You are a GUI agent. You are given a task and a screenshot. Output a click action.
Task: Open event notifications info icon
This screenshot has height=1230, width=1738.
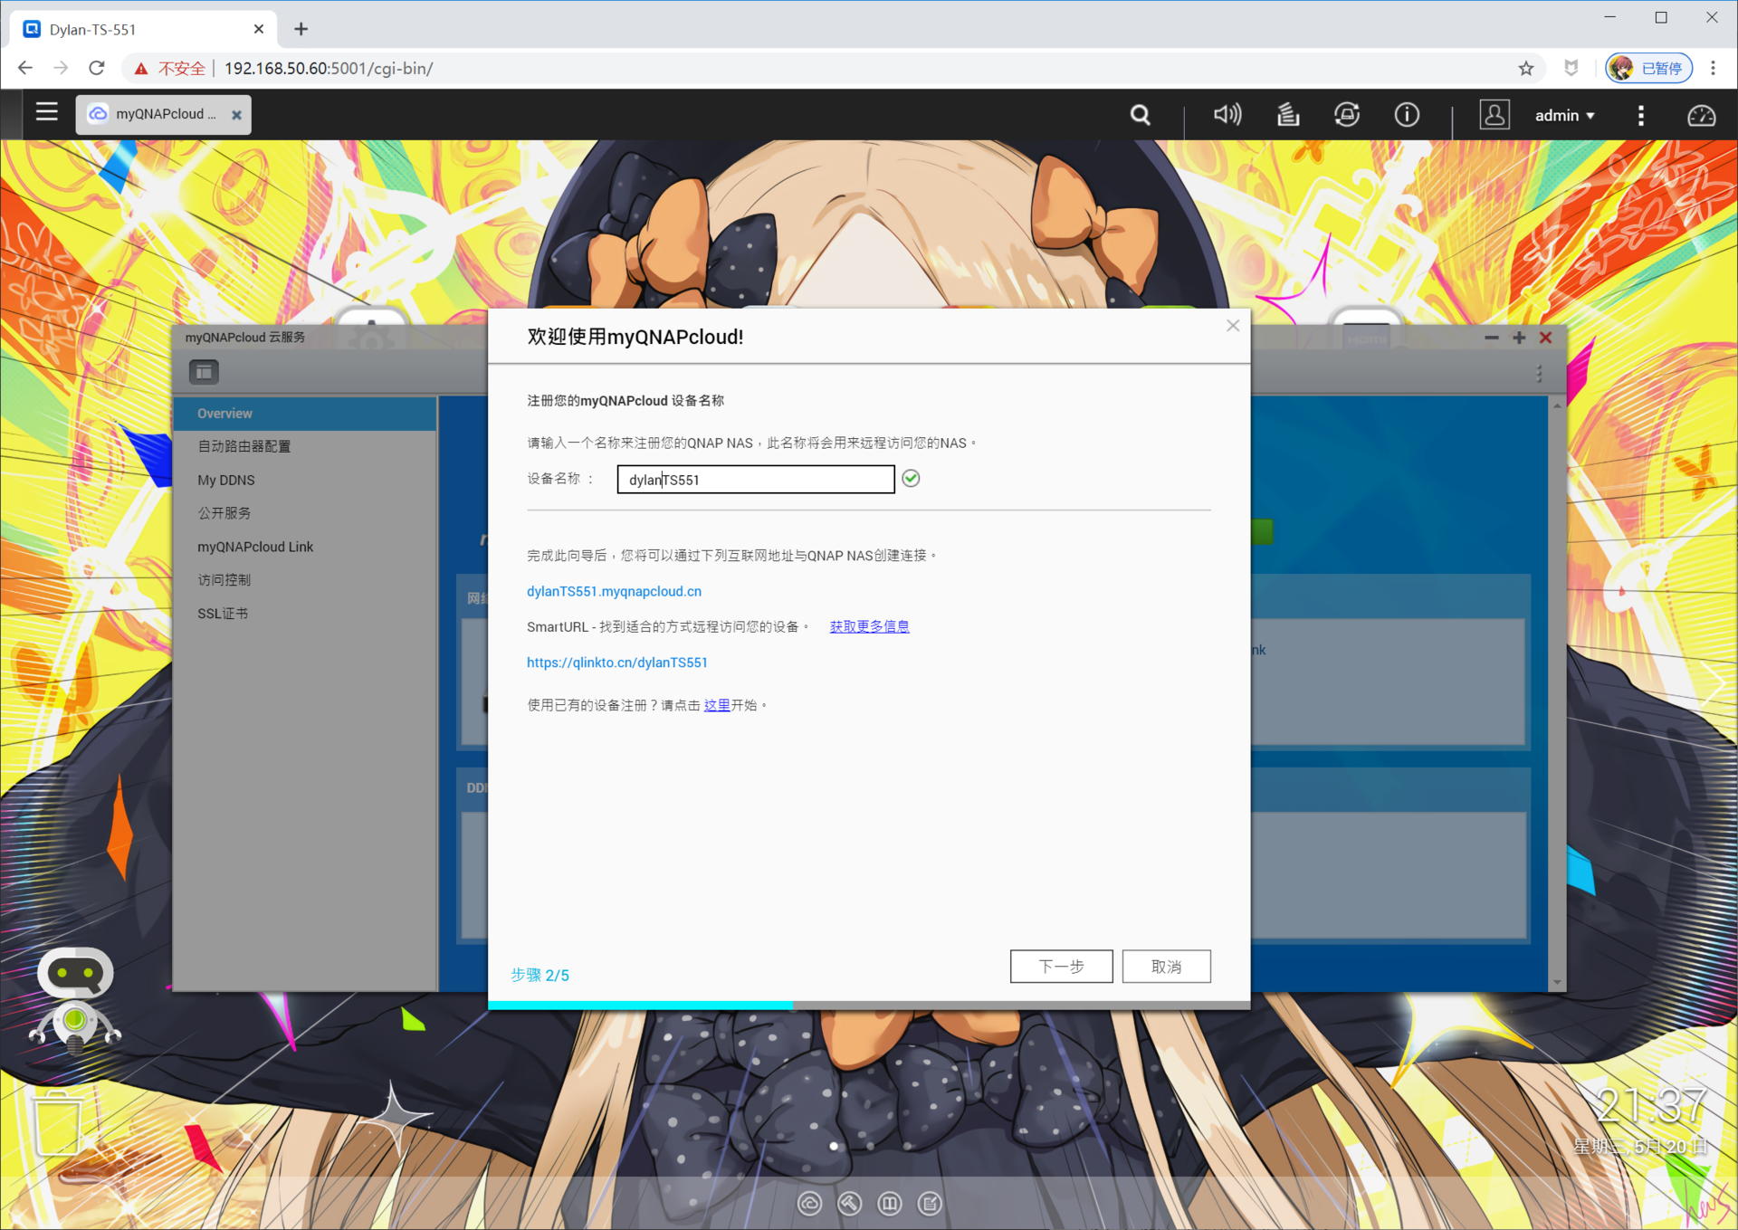[1406, 115]
